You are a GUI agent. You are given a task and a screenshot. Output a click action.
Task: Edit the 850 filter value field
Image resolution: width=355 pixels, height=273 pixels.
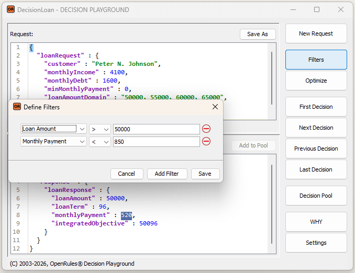(x=156, y=141)
